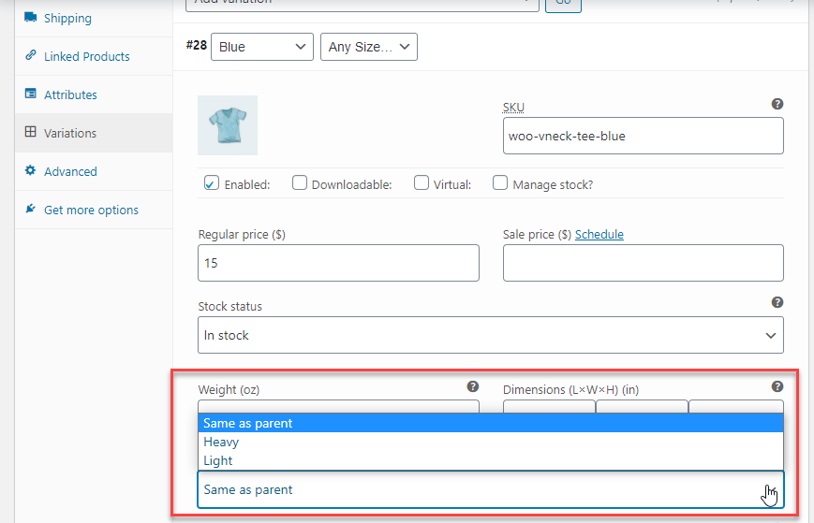Click the Regular price input field
The image size is (814, 523).
(x=338, y=263)
